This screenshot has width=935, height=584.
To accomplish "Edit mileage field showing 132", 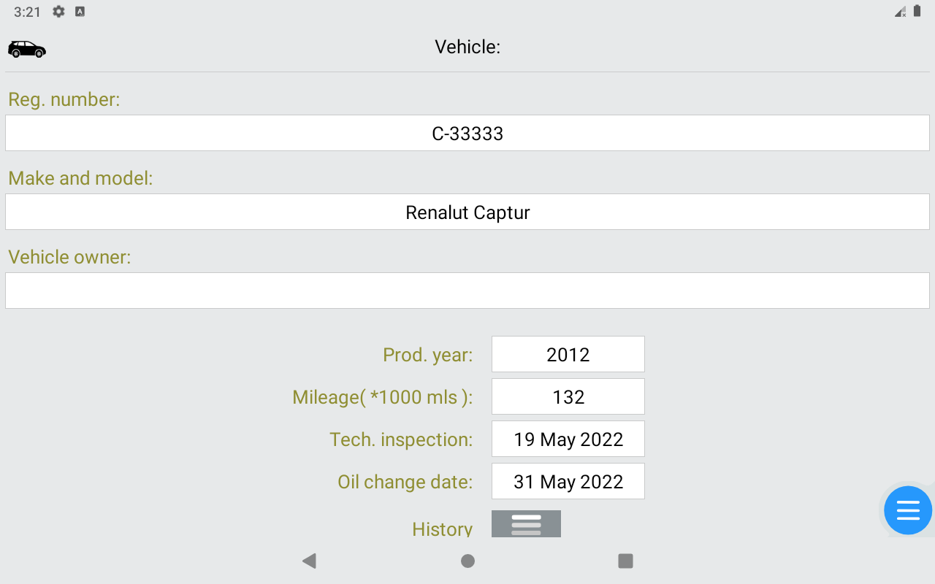I will coord(568,396).
